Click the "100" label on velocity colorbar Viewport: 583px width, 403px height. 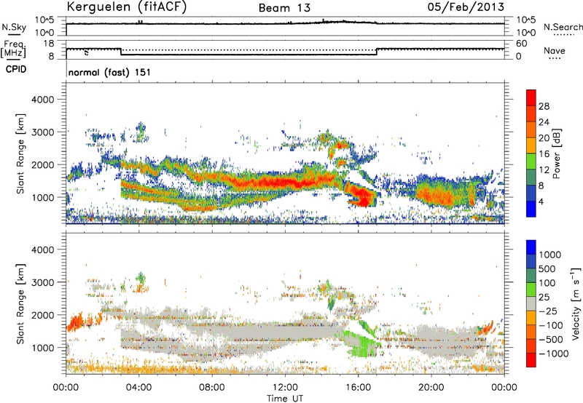coord(547,283)
